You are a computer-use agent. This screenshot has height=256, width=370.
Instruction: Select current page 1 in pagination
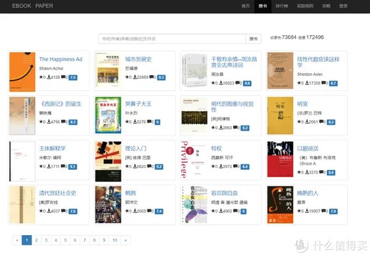(27, 240)
